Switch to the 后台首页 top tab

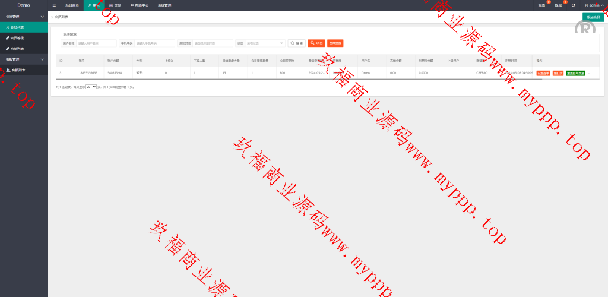coord(72,5)
